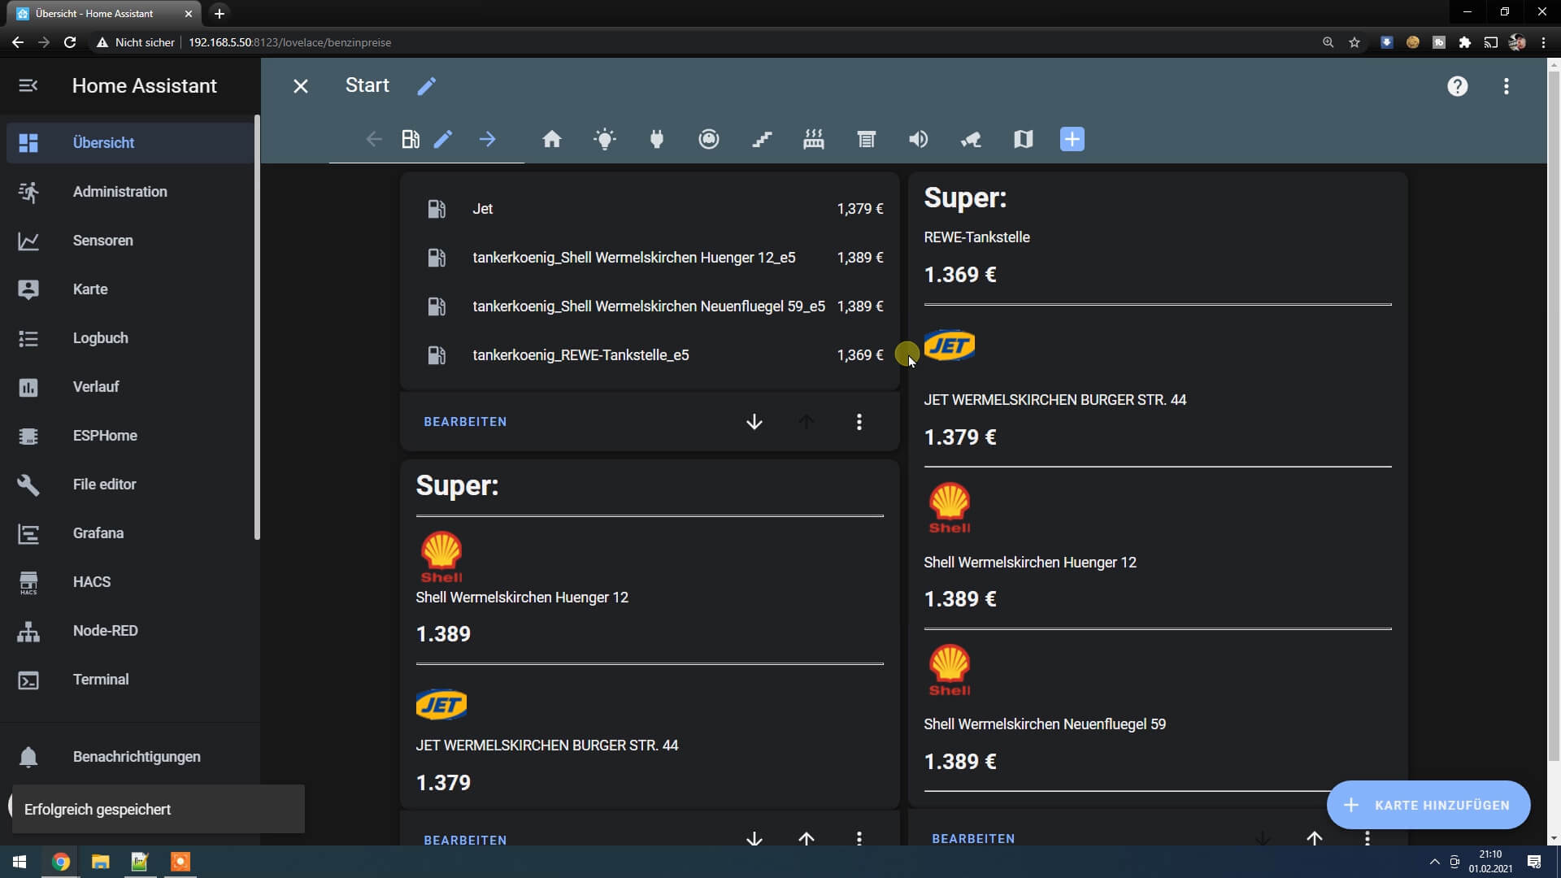Move current view right with forward arrow
This screenshot has width=1561, height=878.
[488, 139]
